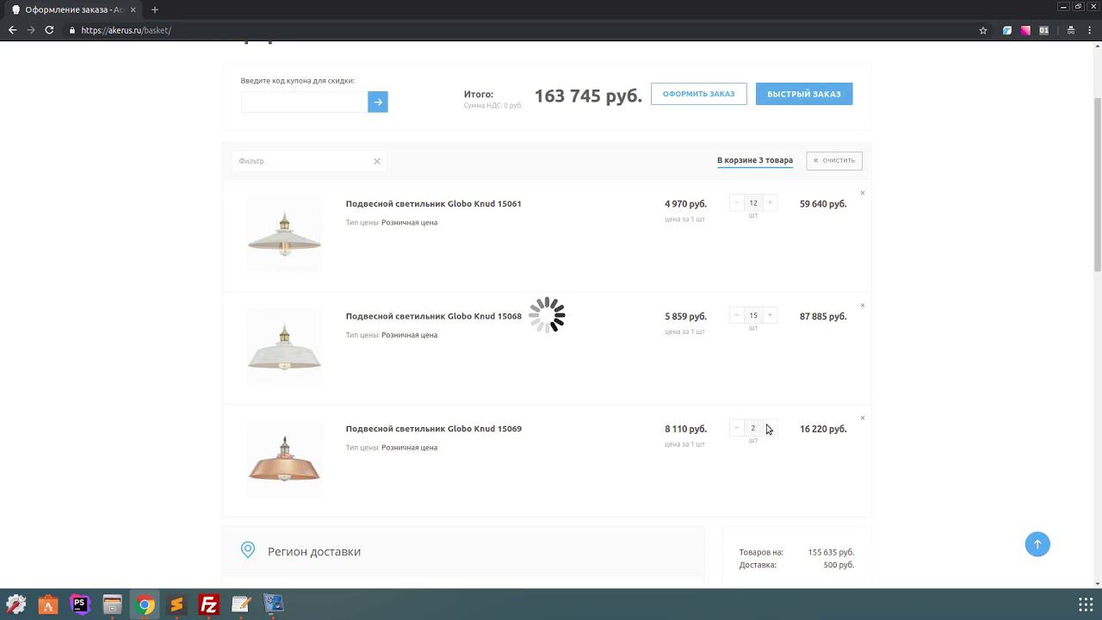Open the remote desktop taskbar icon
Image resolution: width=1102 pixels, height=620 pixels.
(273, 604)
